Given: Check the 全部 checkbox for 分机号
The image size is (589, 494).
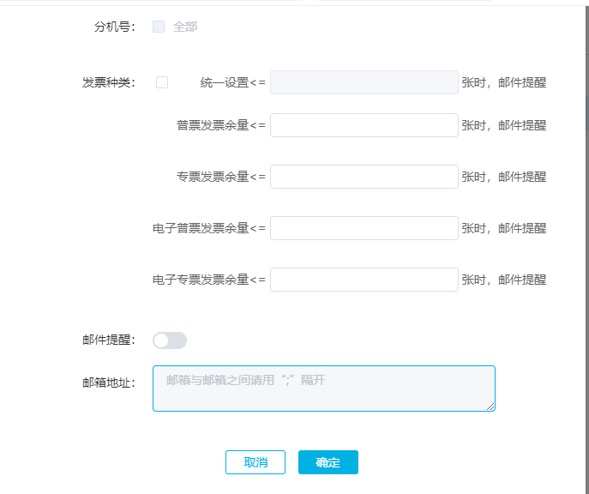Looking at the screenshot, I should pyautogui.click(x=159, y=27).
